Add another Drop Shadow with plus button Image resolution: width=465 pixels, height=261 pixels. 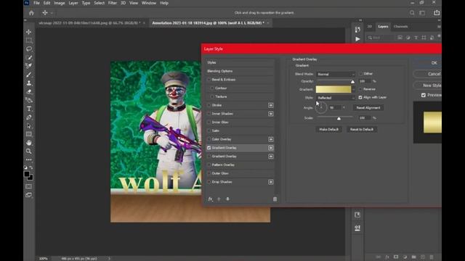pos(271,182)
